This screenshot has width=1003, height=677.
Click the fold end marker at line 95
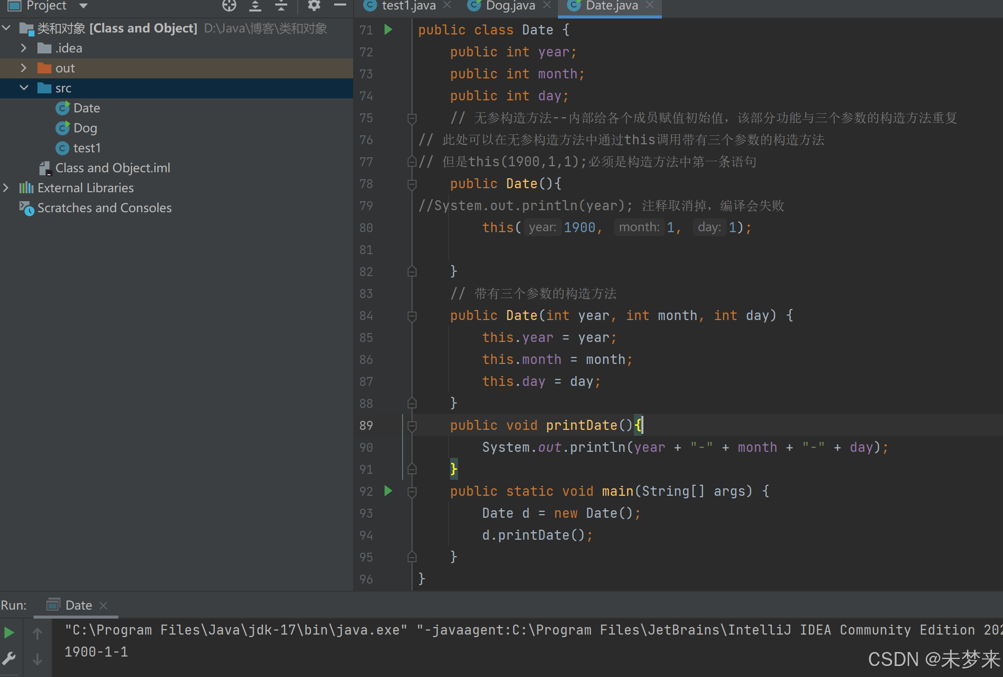click(412, 557)
